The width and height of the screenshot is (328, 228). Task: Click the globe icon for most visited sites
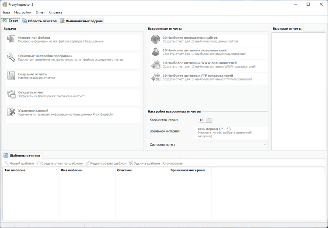[156, 39]
